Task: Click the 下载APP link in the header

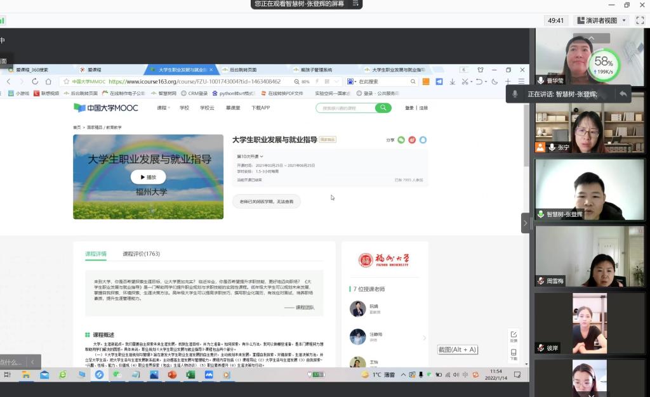Action: tap(260, 108)
